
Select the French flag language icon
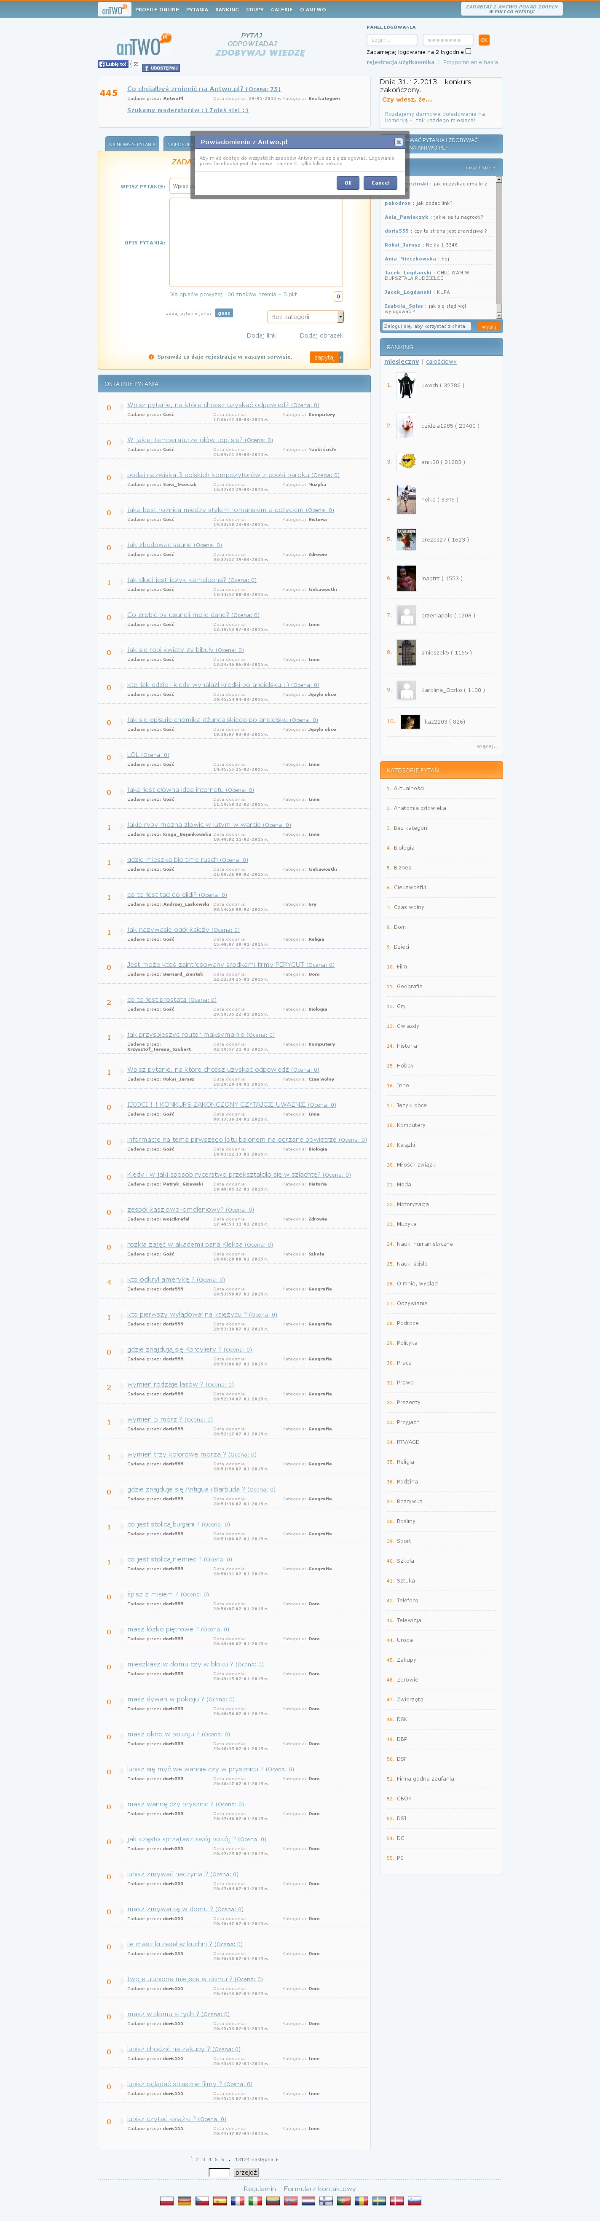pos(237,2200)
